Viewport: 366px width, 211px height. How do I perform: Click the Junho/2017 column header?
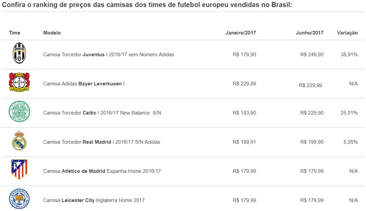pyautogui.click(x=309, y=33)
